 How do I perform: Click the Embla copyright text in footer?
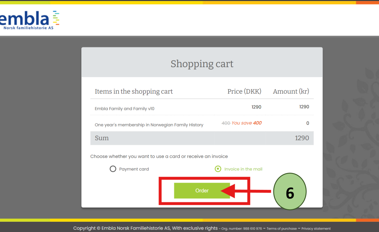point(145,228)
